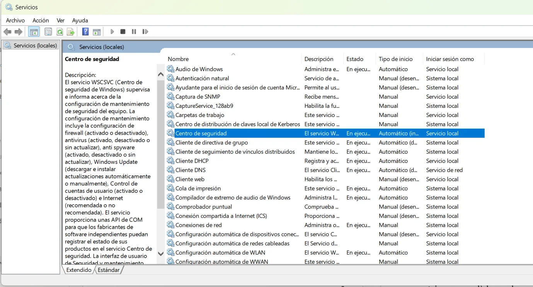Click the 'El Servicio d...' description cell
The image size is (533, 287).
click(321, 243)
